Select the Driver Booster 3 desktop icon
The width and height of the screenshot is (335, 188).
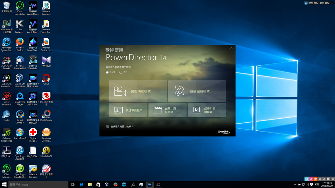click(x=7, y=99)
